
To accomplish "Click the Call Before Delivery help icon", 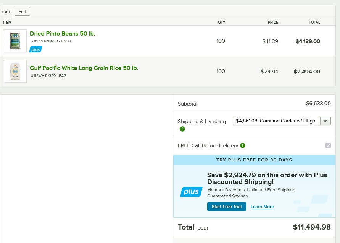I will coord(243,145).
